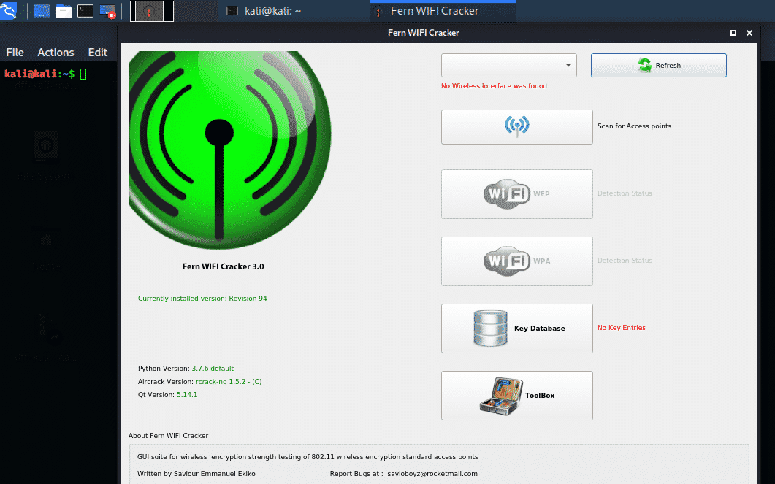The image size is (775, 484).
Task: Click the 'Currently installed version: Revision 94' text
Action: (x=202, y=299)
